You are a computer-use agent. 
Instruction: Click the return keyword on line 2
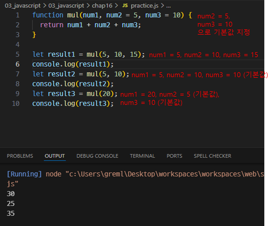52,25
